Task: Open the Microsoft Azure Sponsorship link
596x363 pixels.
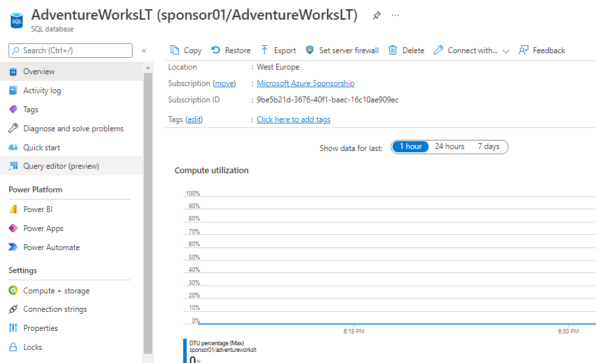Action: point(305,83)
